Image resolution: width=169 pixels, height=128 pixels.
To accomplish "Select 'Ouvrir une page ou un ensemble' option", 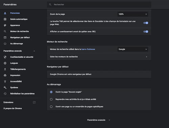I will click(51, 106).
